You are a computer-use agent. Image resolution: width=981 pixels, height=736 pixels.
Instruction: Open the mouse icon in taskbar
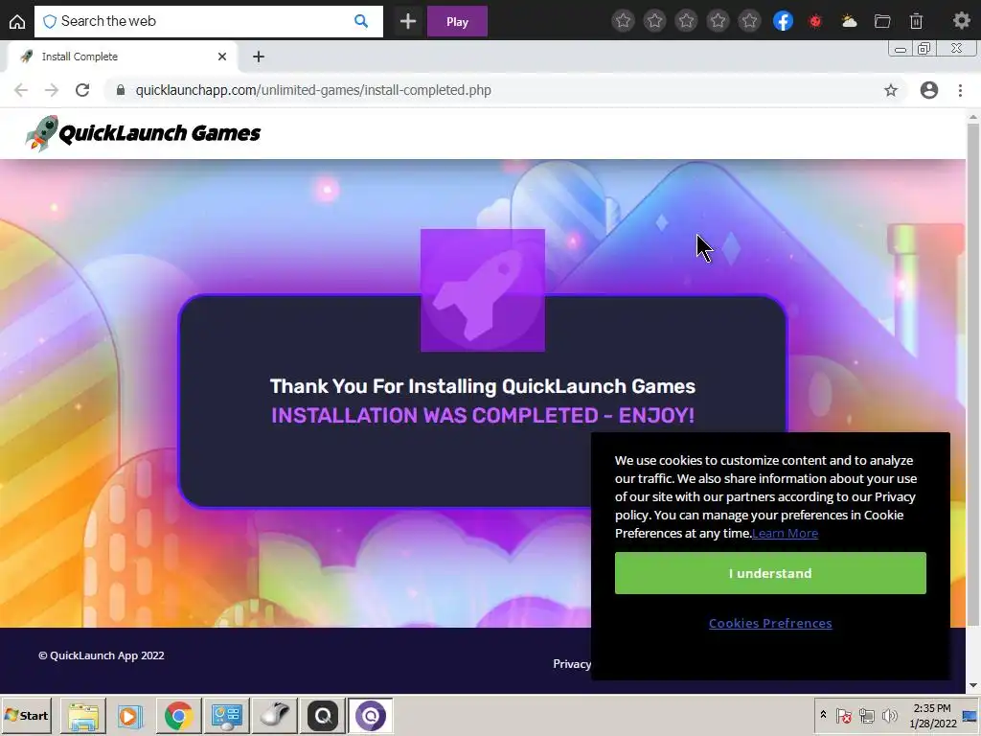[275, 715]
